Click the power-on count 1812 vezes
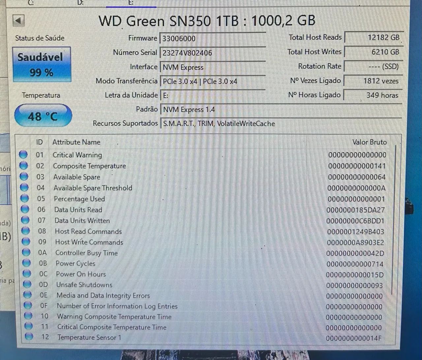This screenshot has width=422, height=360. pyautogui.click(x=373, y=81)
